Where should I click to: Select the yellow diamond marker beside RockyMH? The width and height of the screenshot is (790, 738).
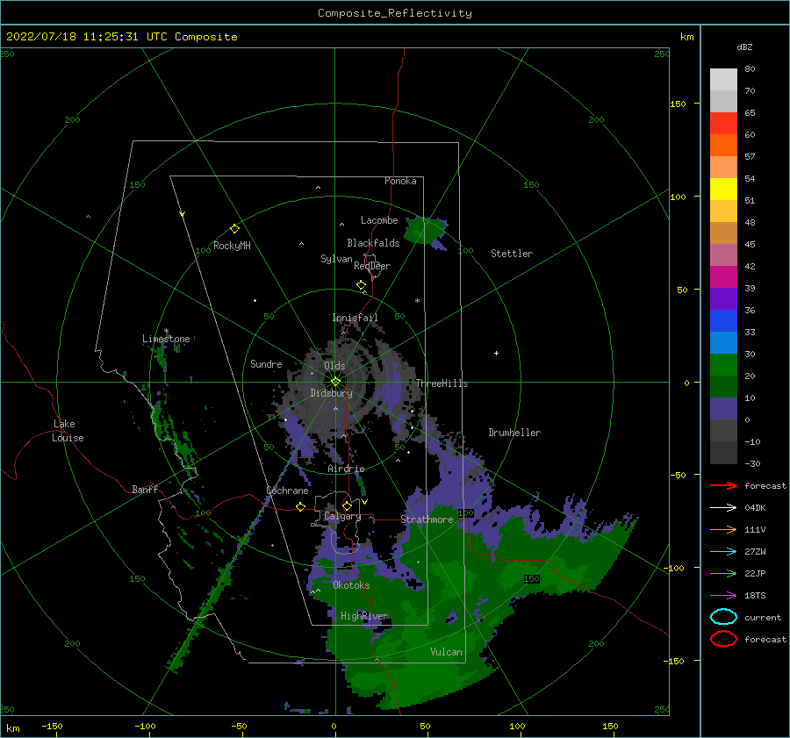pos(234,229)
